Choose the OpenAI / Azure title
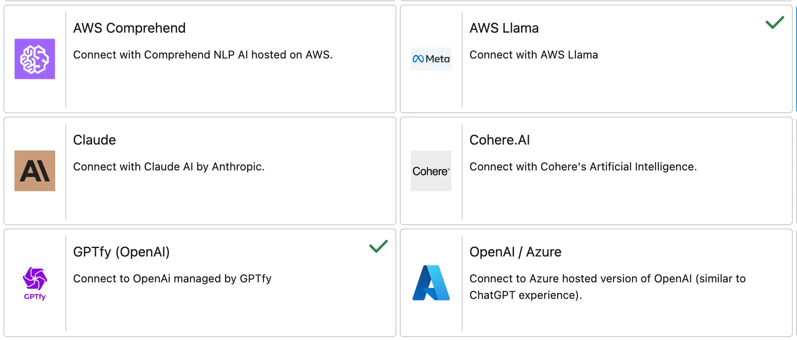This screenshot has height=340, width=797. (x=515, y=252)
